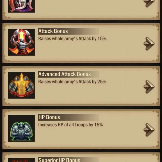Viewport: 162px width, 162px height.
Task: Tap the HP Bonus armored knight icon
Action: pos(21,128)
